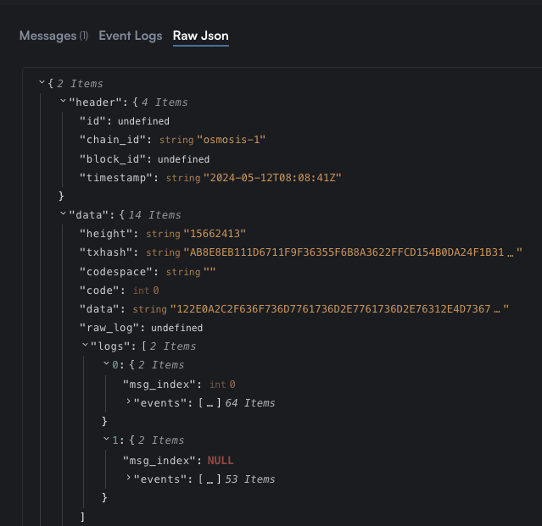Collapse the "header" object chevron

(63, 101)
